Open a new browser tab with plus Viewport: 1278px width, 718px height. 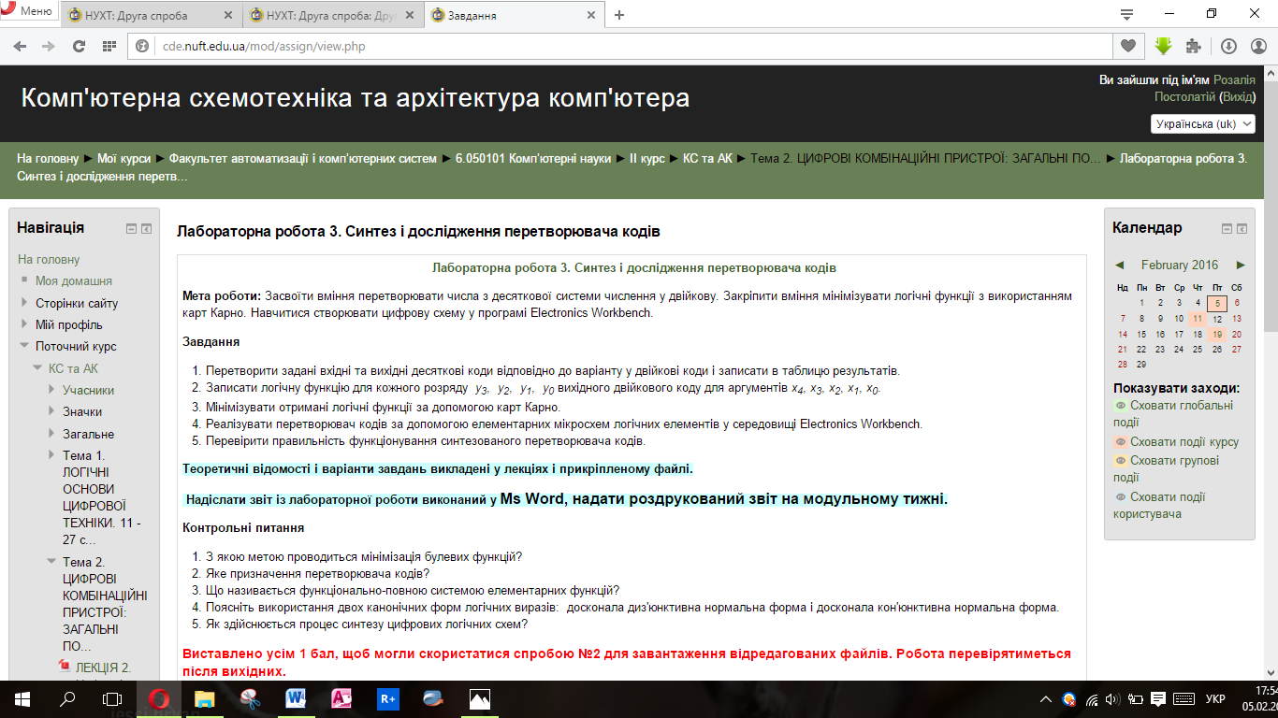(x=619, y=15)
